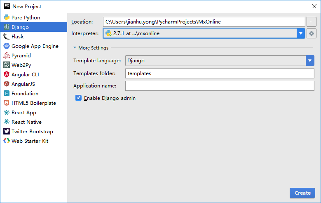Click the Pure Python project type icon

7,18
